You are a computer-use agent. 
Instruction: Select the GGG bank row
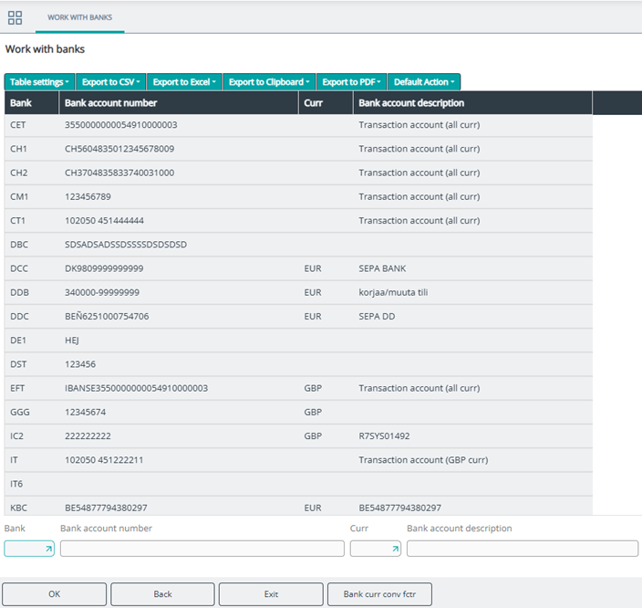tap(298, 412)
